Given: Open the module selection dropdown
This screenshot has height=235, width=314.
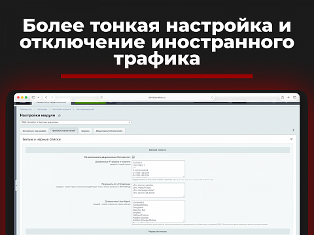Looking at the screenshot, I should coord(75,122).
